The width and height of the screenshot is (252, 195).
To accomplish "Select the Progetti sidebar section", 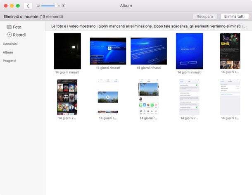I will point(9,61).
